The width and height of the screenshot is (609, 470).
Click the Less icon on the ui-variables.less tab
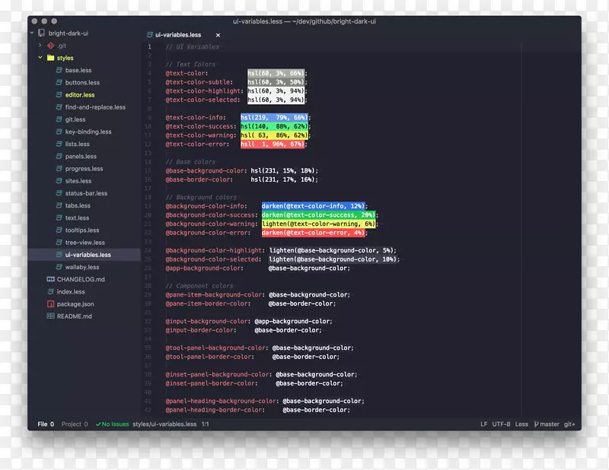click(x=149, y=34)
